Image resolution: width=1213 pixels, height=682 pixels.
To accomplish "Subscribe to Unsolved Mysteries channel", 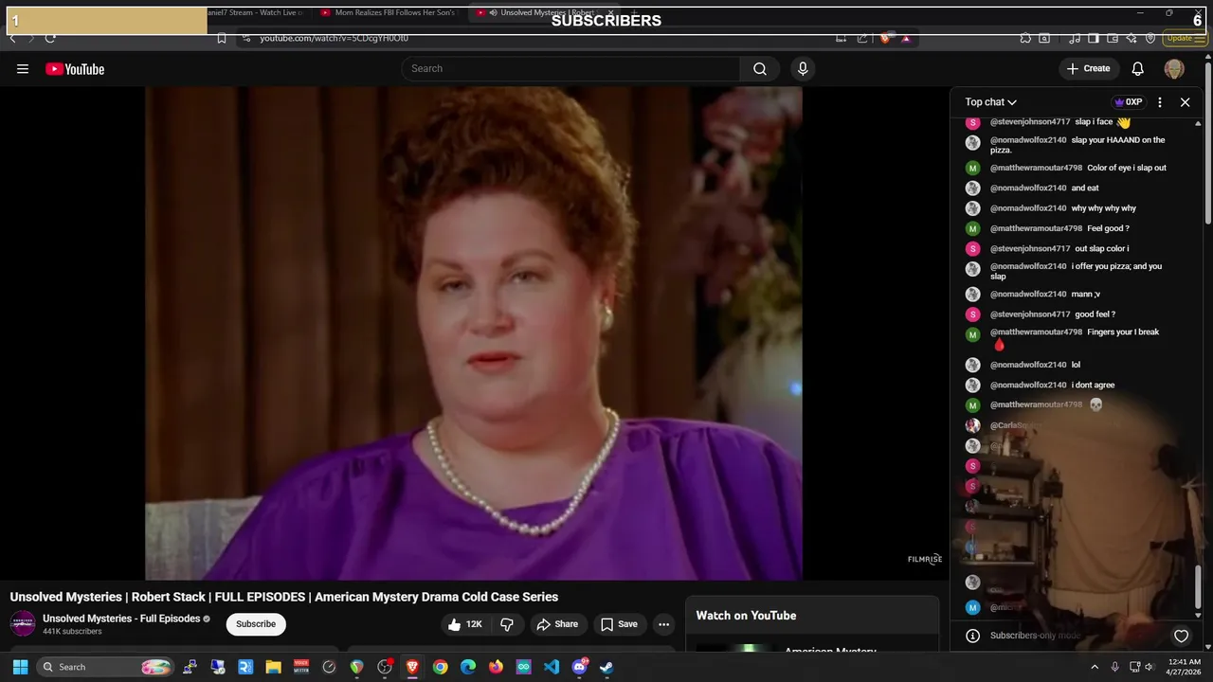I will [x=256, y=624].
